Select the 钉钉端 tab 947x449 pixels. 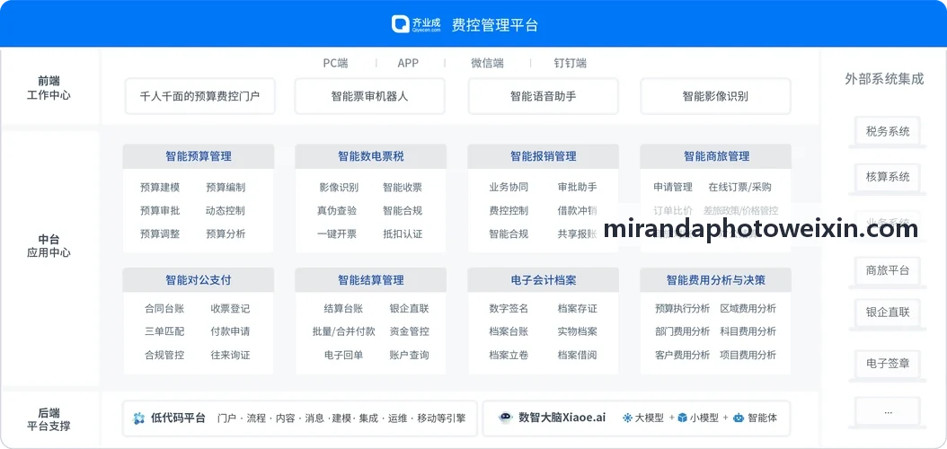pos(571,63)
